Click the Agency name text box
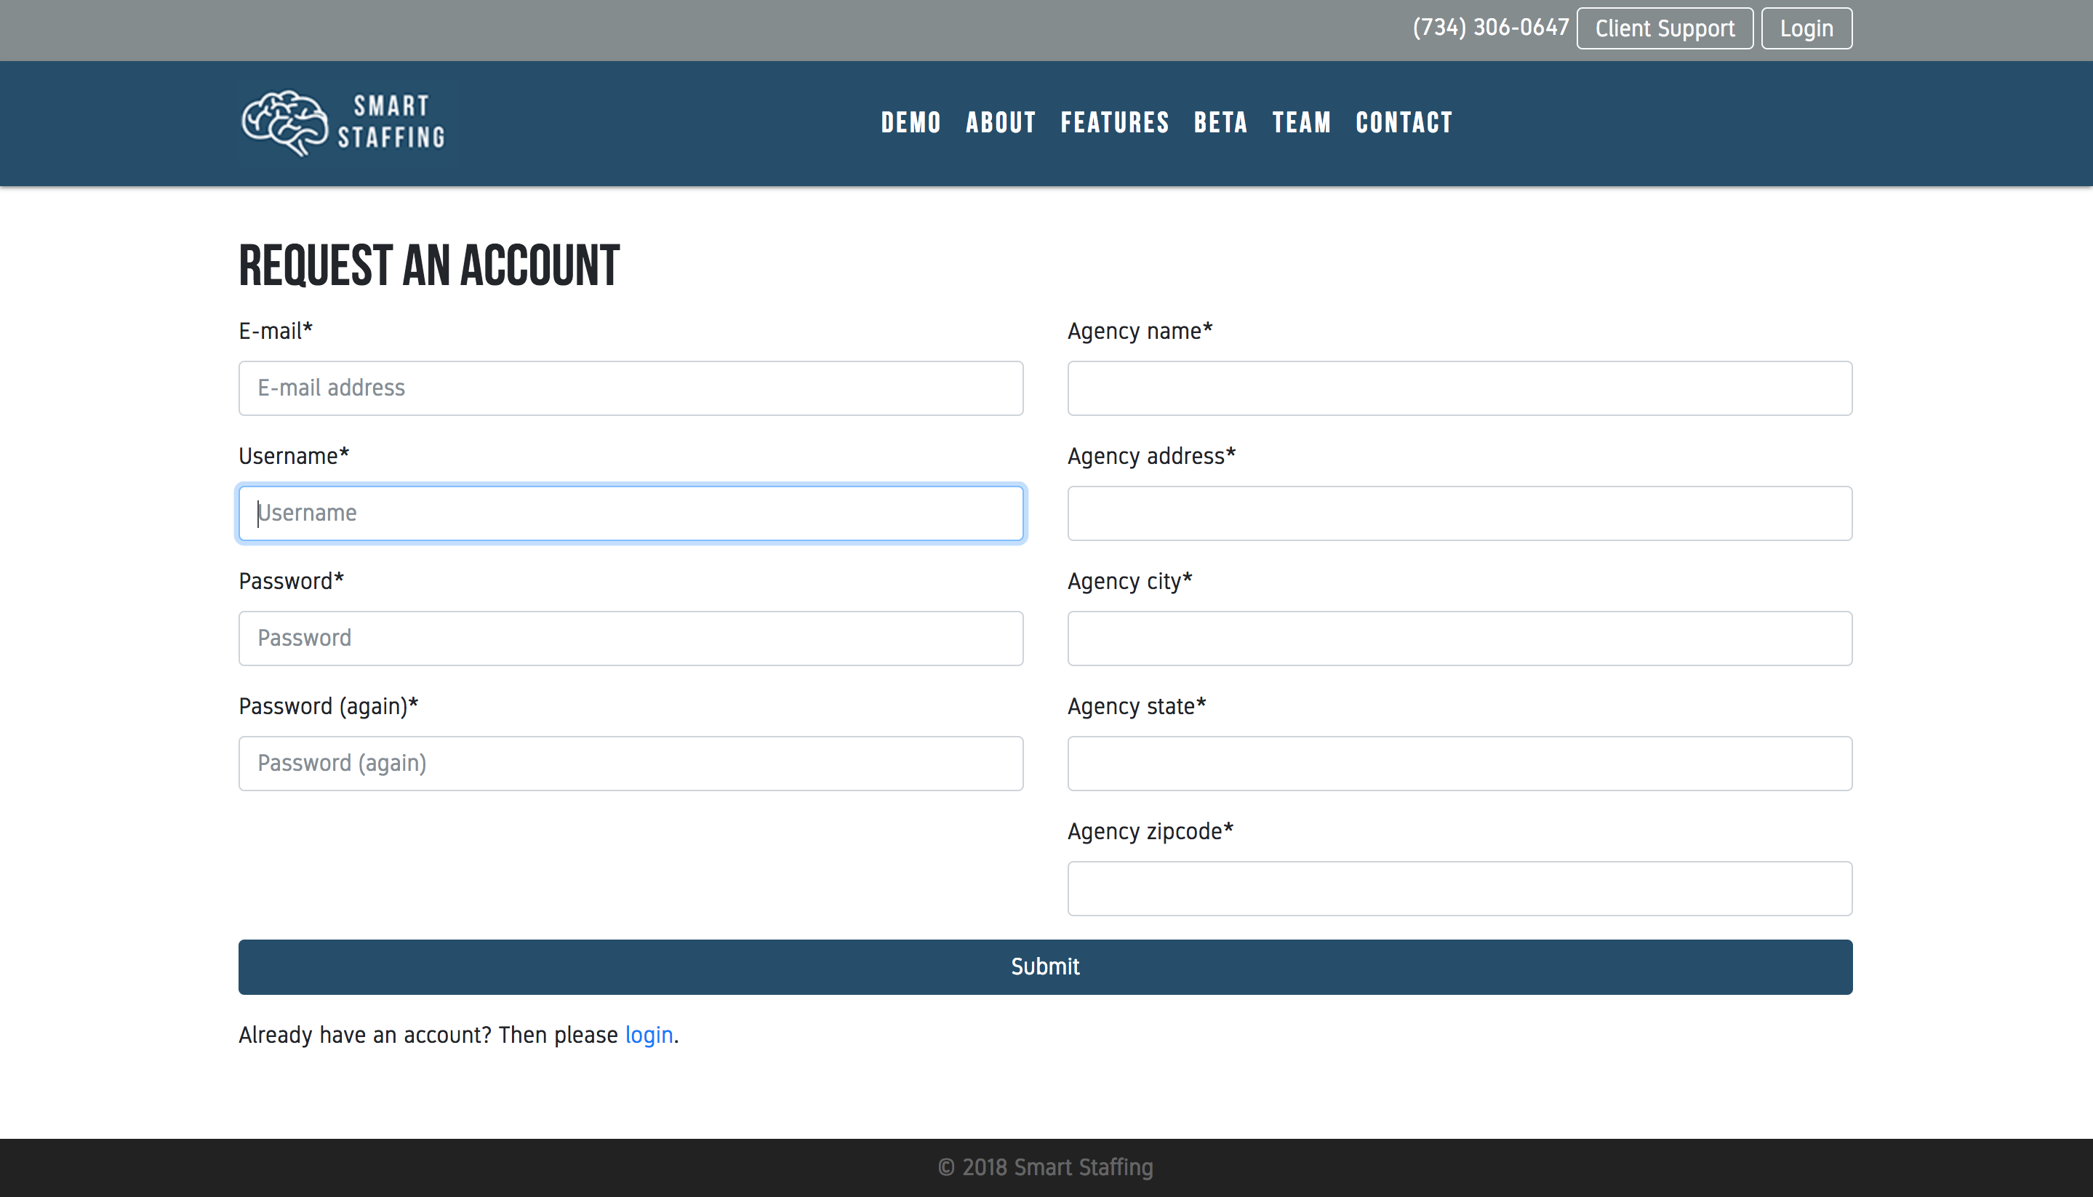The image size is (2093, 1197). pyautogui.click(x=1459, y=388)
